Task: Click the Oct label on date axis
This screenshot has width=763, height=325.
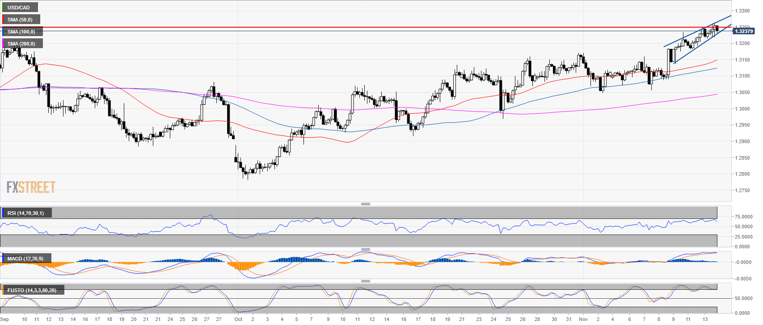Action: [x=238, y=319]
